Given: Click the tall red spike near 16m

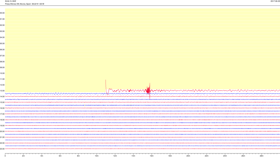Looking at the screenshot, I should click(150, 91).
